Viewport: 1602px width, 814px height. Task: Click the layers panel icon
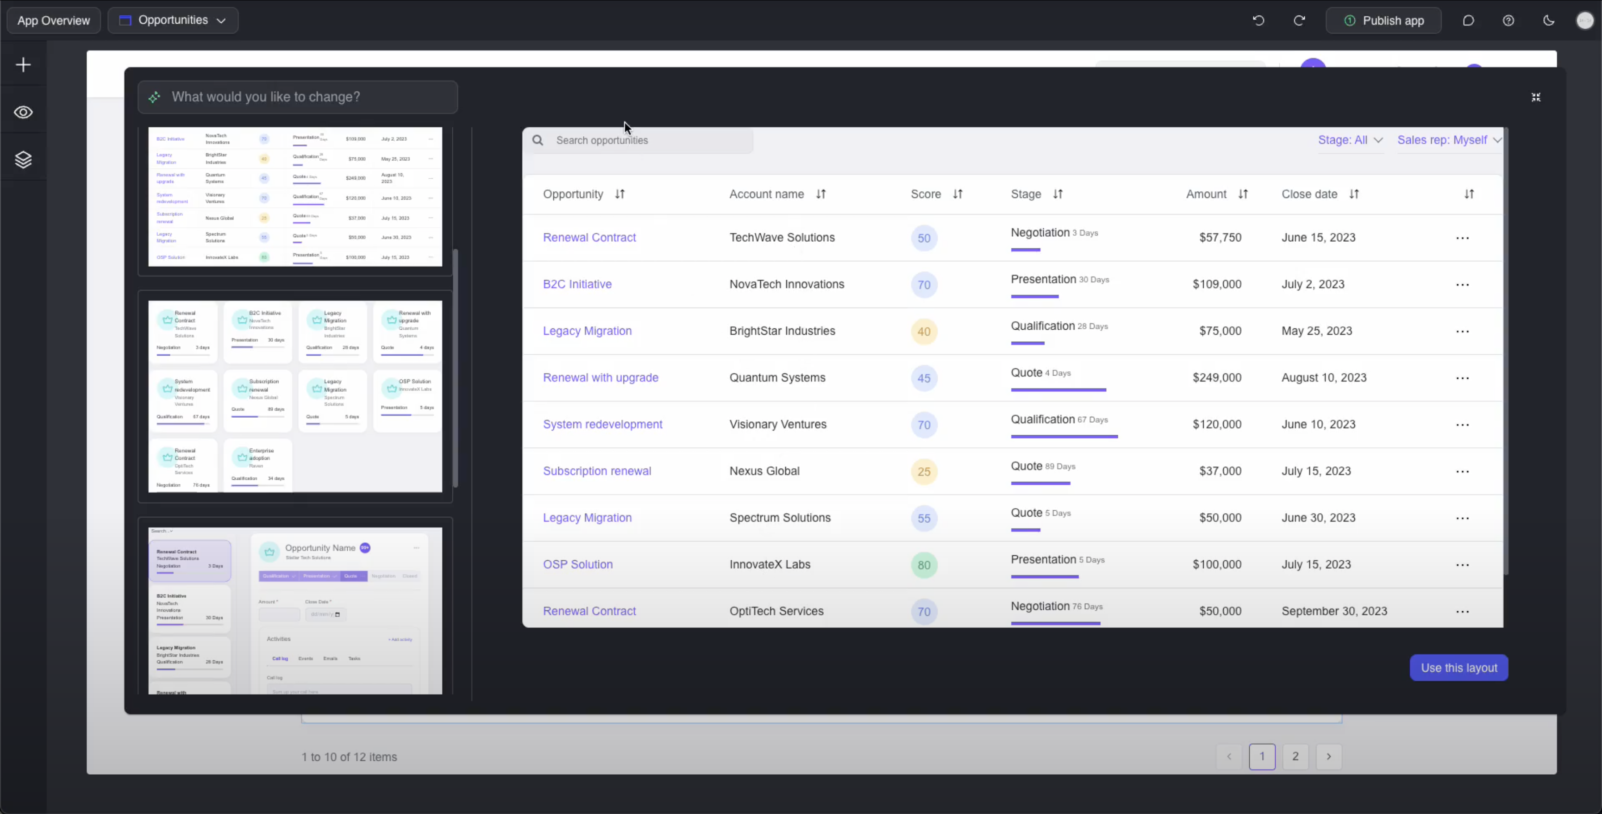point(23,159)
